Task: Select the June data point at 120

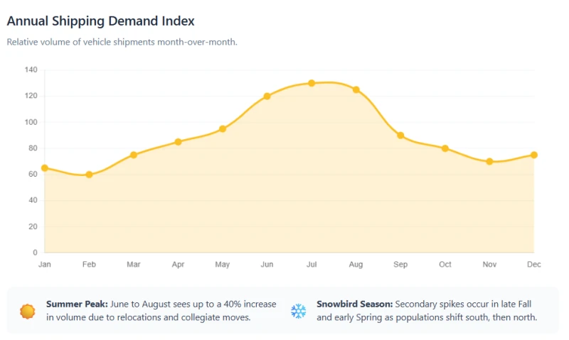Action: click(x=267, y=97)
